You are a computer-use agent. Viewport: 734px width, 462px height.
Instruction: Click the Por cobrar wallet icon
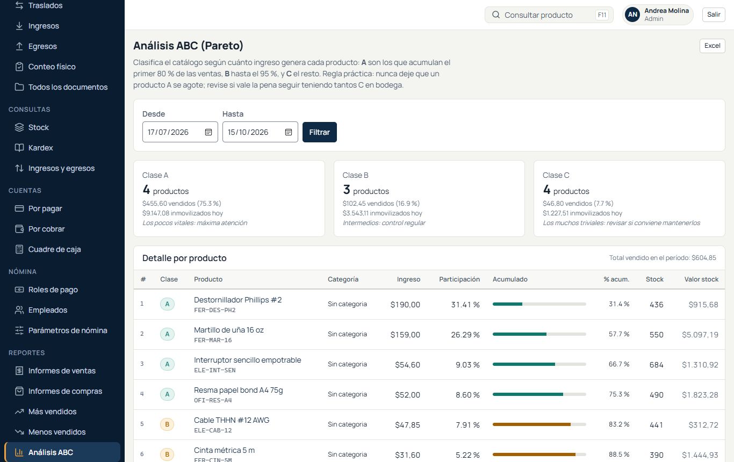[19, 229]
